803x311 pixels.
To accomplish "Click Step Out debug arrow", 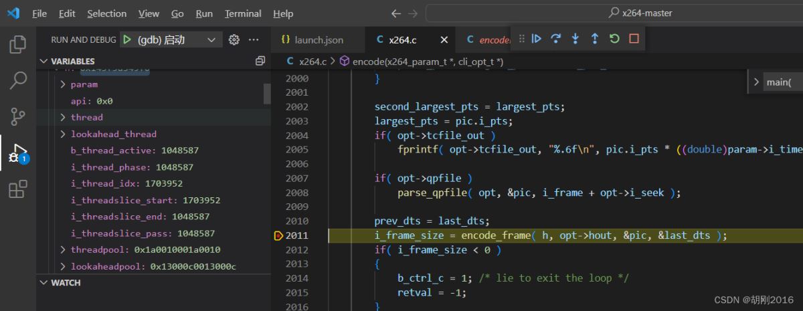I will 594,39.
